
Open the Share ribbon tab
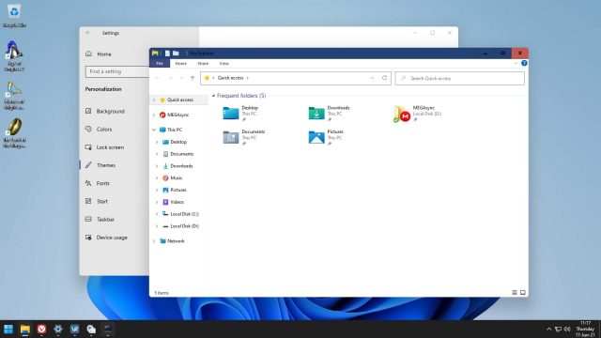(203, 63)
